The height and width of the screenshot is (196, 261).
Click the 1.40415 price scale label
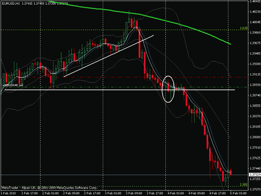click(x=255, y=2)
